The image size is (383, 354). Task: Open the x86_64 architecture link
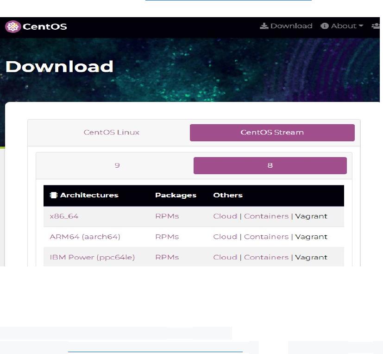point(64,216)
